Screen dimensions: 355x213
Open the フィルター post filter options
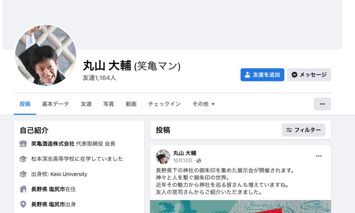tap(303, 130)
